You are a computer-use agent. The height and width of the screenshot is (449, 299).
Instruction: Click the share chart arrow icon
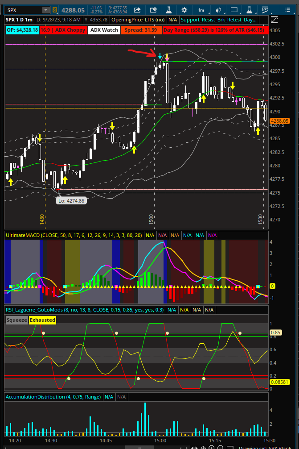coord(137,10)
